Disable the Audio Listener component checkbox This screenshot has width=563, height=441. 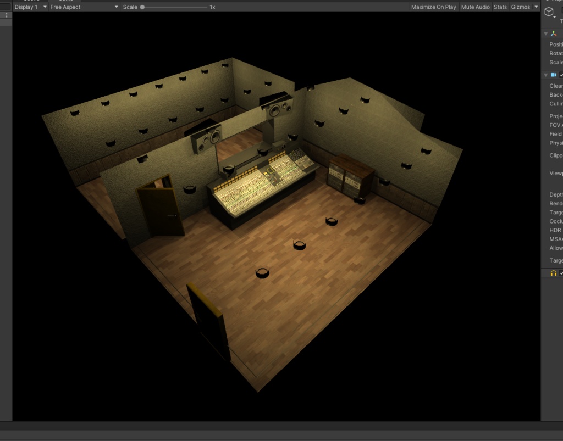[561, 273]
